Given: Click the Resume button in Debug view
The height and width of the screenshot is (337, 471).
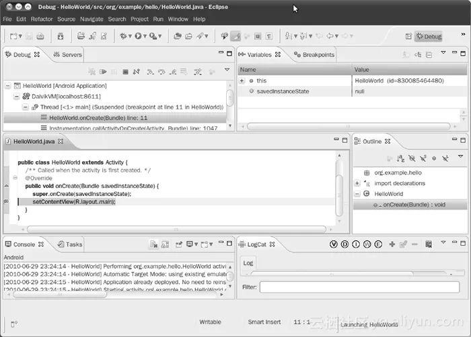Looking at the screenshot, I should 104,71.
